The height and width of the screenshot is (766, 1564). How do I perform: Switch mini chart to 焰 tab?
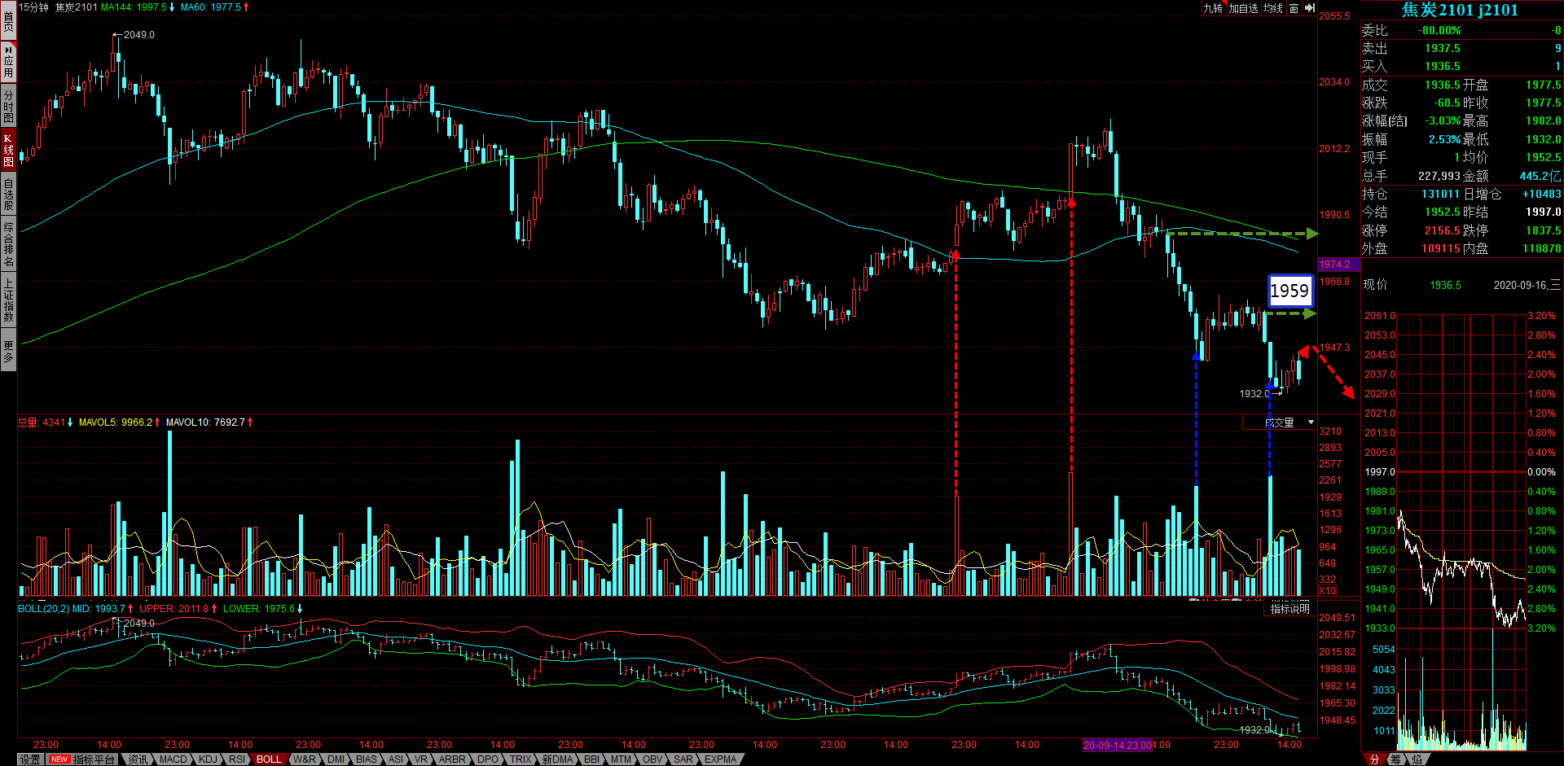(x=1417, y=759)
